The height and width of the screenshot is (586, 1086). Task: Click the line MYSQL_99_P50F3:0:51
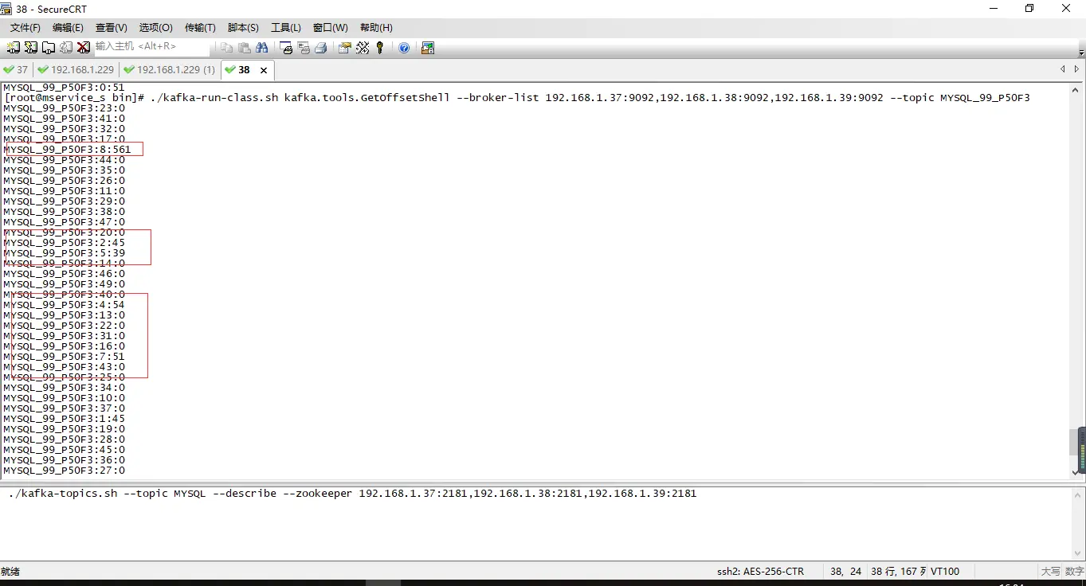65,88
